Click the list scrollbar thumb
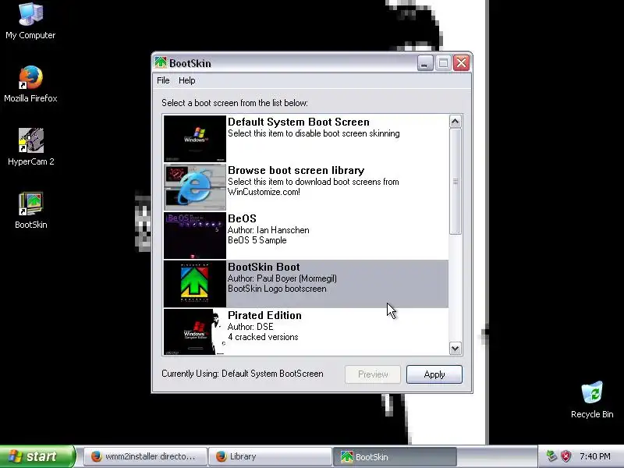624x468 pixels. [x=456, y=182]
